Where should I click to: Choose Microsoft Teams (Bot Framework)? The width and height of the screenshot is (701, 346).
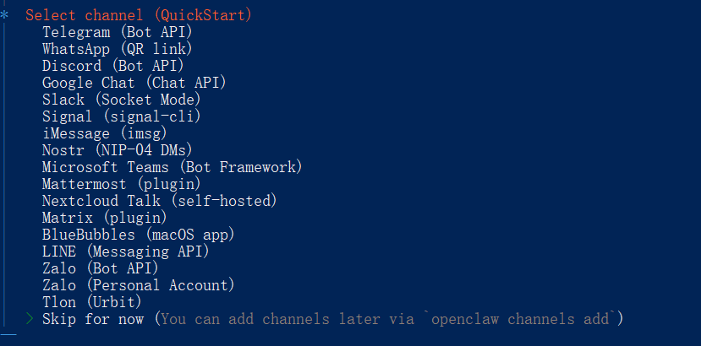pos(173,167)
